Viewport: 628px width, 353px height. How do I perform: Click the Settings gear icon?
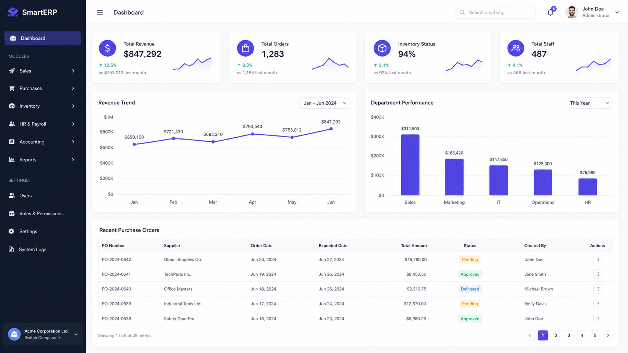point(12,231)
